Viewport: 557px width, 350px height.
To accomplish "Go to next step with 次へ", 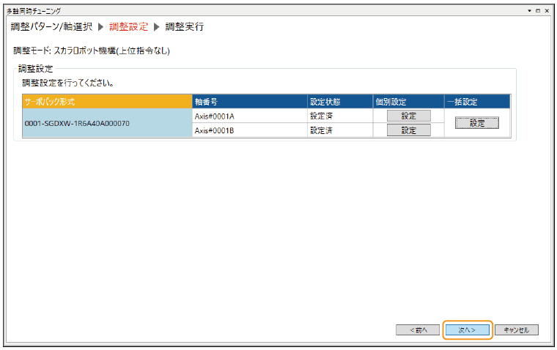I will 467,330.
